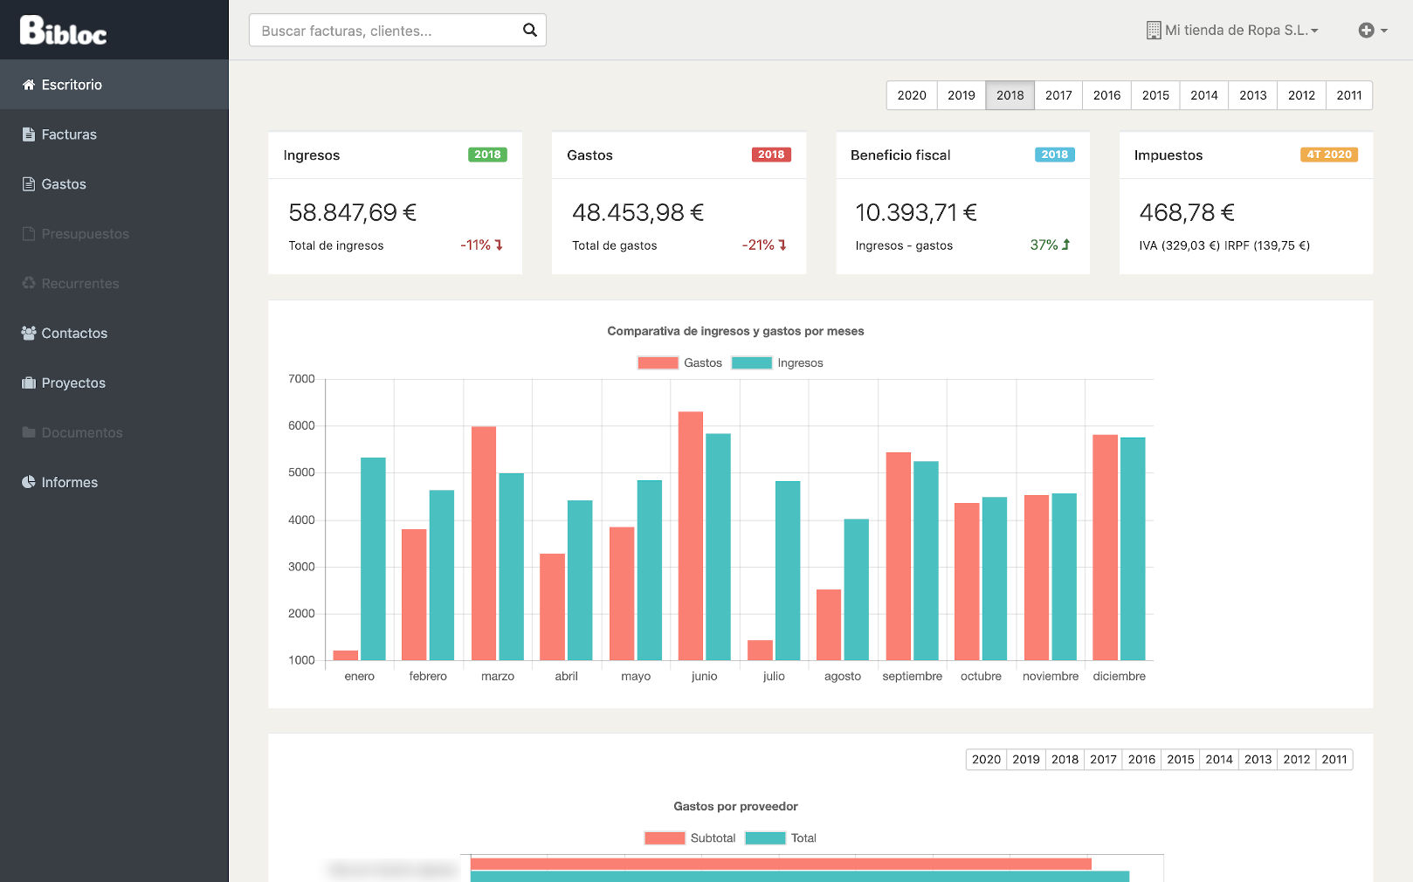Choose 2019 in proveedor year selector
The height and width of the screenshot is (882, 1413).
(1026, 760)
